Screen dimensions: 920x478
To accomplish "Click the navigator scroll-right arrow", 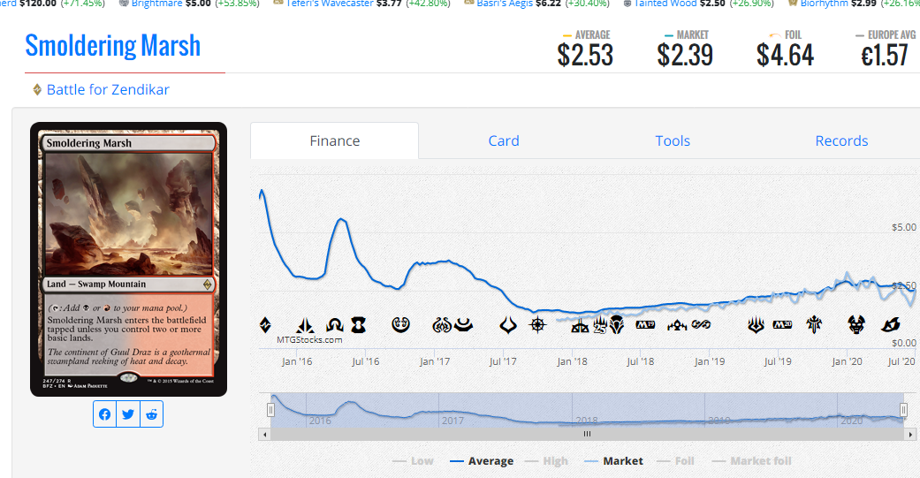I will pos(910,434).
